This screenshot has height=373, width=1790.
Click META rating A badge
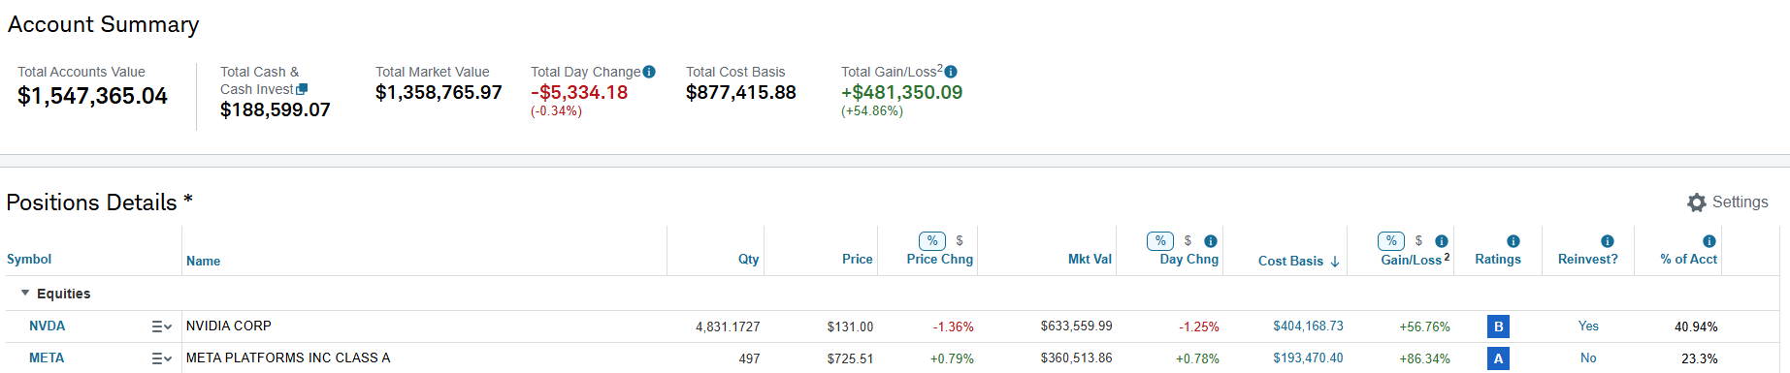1498,358
